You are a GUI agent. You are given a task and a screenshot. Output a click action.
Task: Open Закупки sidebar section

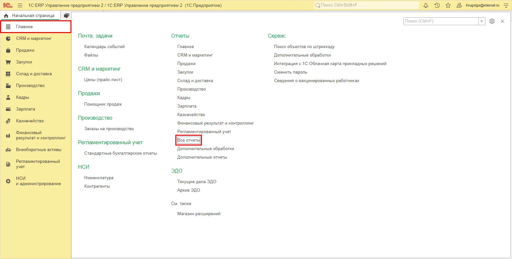(36, 62)
